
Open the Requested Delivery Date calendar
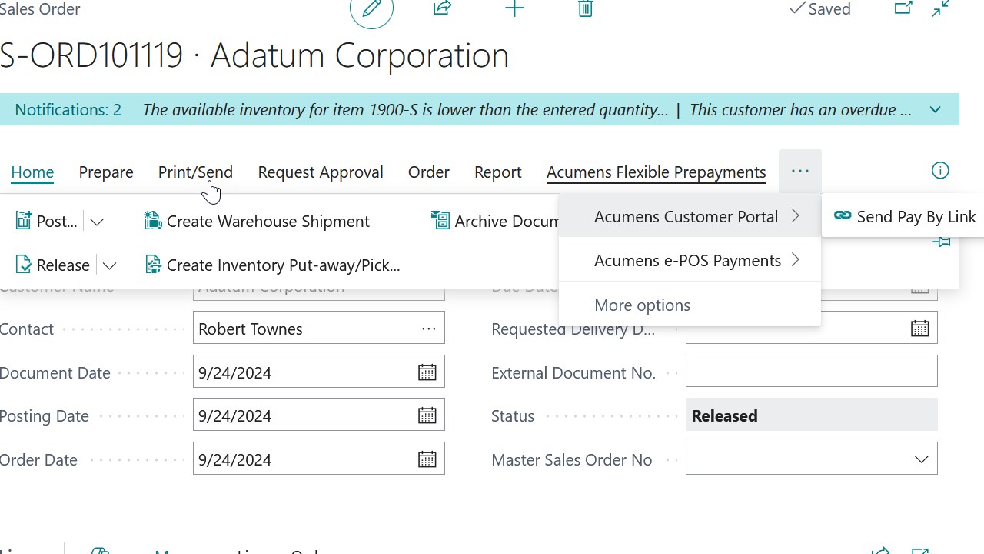click(919, 328)
